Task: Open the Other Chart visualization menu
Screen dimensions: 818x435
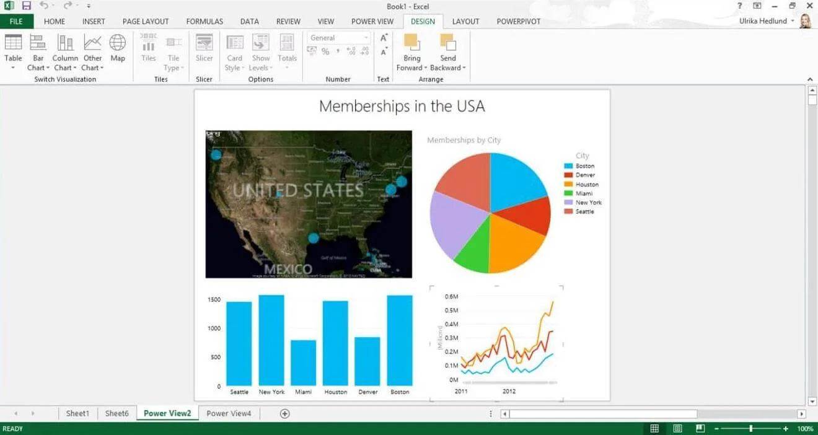Action: [92, 52]
